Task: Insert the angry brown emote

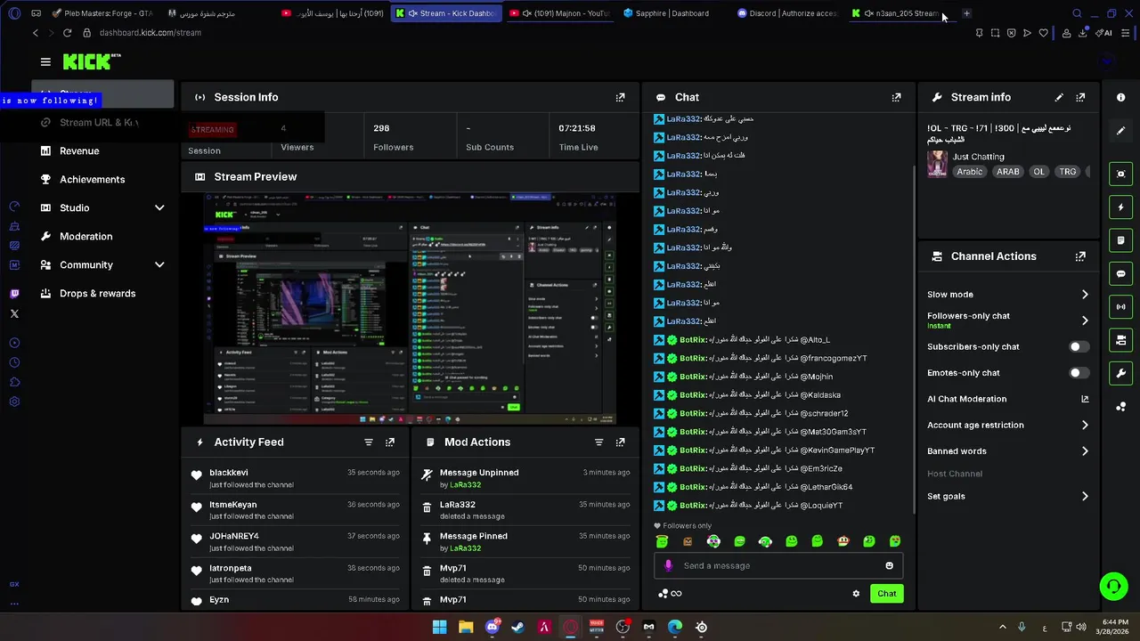Action: (688, 541)
